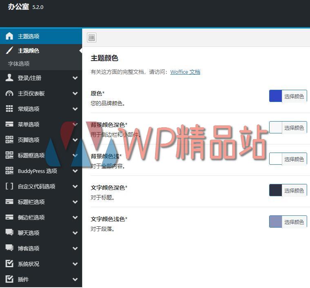The height and width of the screenshot is (288, 310).
Task: Click the card icon beside 标题栏选项
Action: click(x=9, y=202)
